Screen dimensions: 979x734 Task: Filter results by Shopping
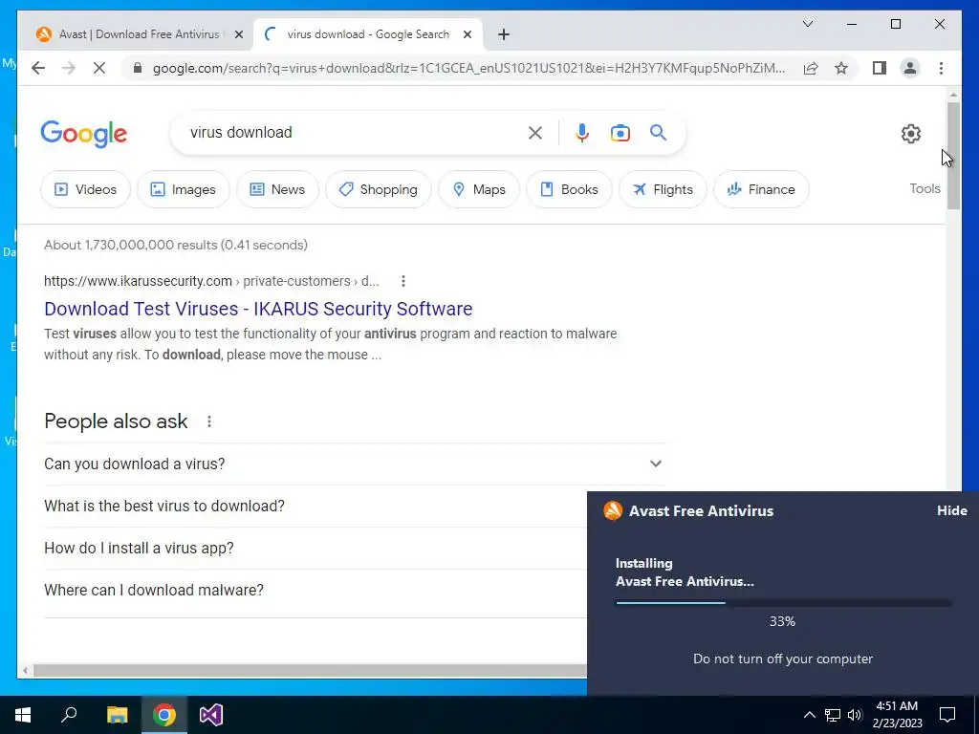[379, 189]
